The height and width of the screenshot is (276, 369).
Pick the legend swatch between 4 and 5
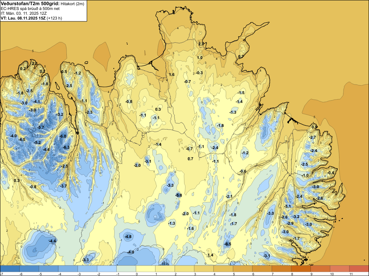pyautogui.click(x=223, y=269)
